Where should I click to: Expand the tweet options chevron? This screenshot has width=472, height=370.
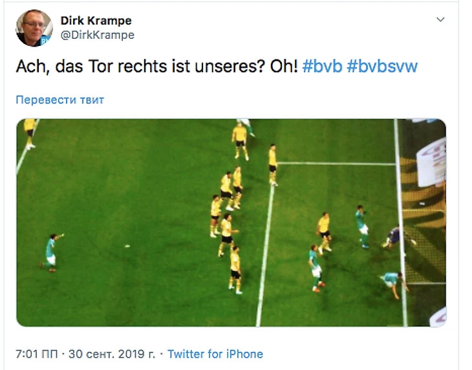[440, 19]
